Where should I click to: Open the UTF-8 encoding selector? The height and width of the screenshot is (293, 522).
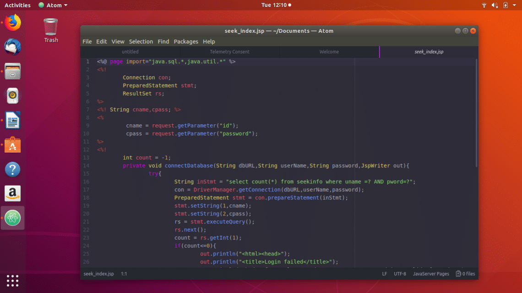(x=400, y=274)
